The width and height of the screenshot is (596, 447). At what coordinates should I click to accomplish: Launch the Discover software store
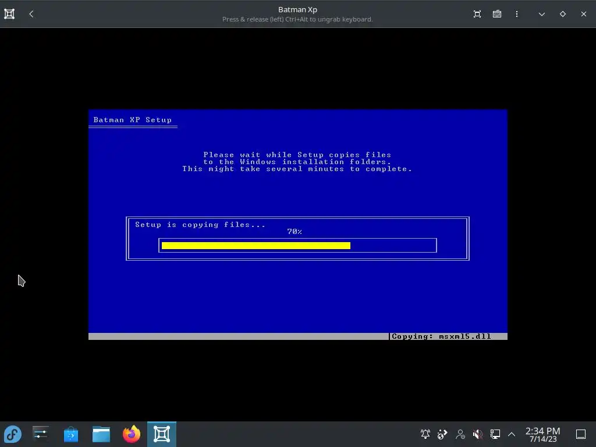click(x=70, y=434)
